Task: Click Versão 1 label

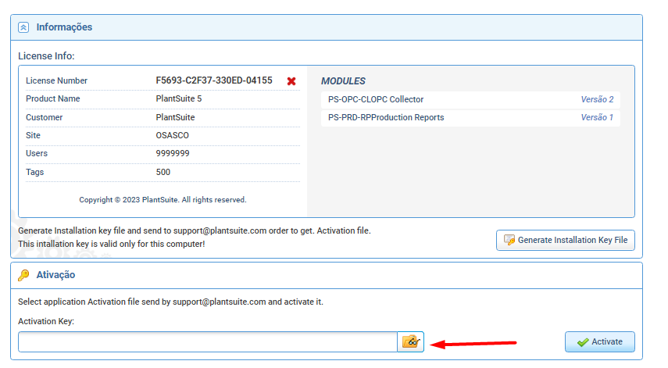Action: [x=597, y=117]
